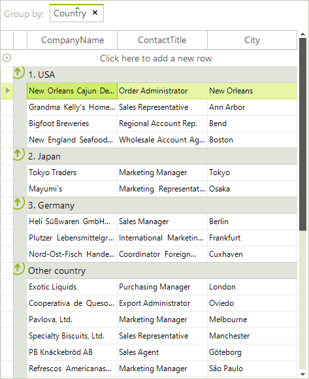Select the Regional Account Rep. cell

pos(162,124)
